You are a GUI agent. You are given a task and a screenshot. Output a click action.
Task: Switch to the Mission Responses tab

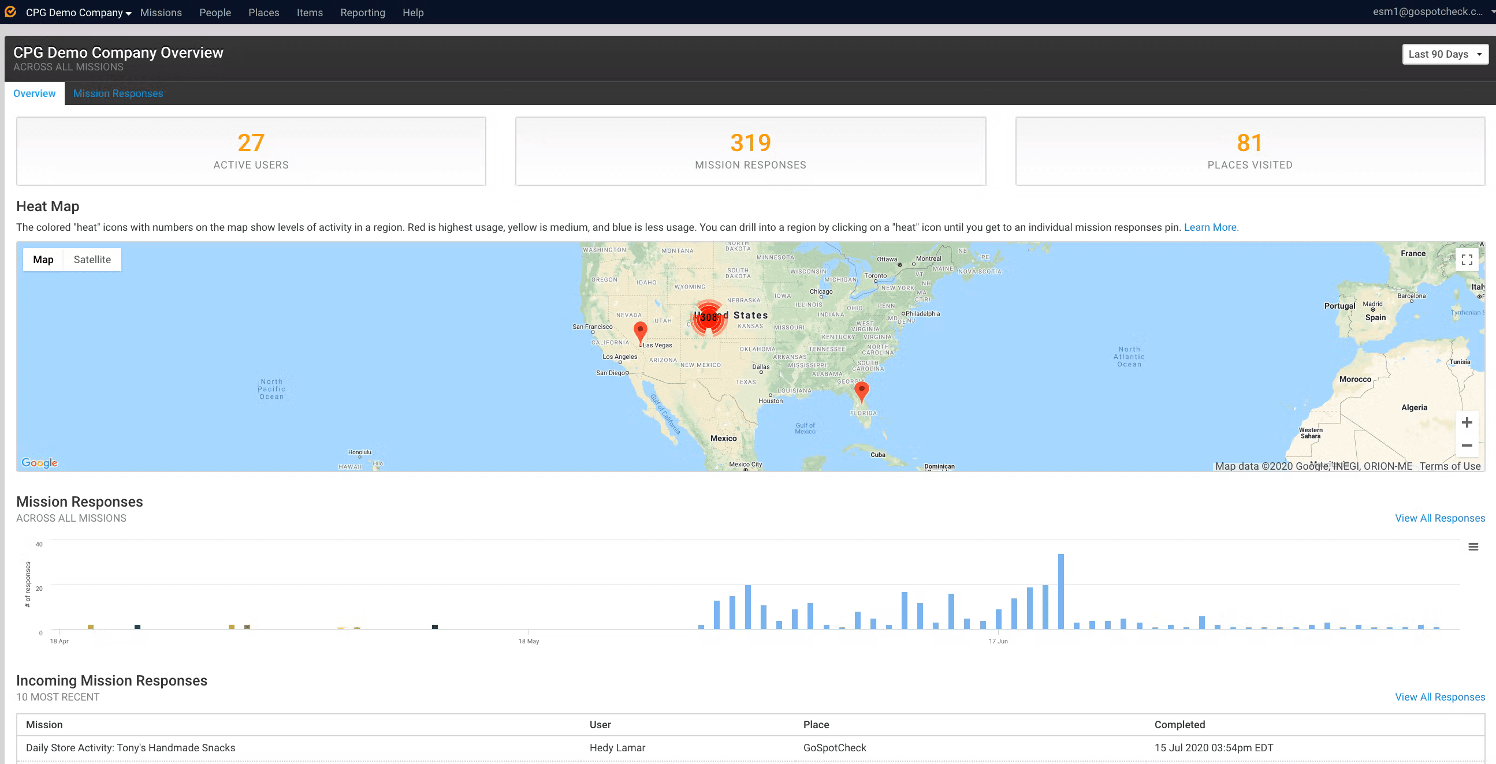click(118, 93)
